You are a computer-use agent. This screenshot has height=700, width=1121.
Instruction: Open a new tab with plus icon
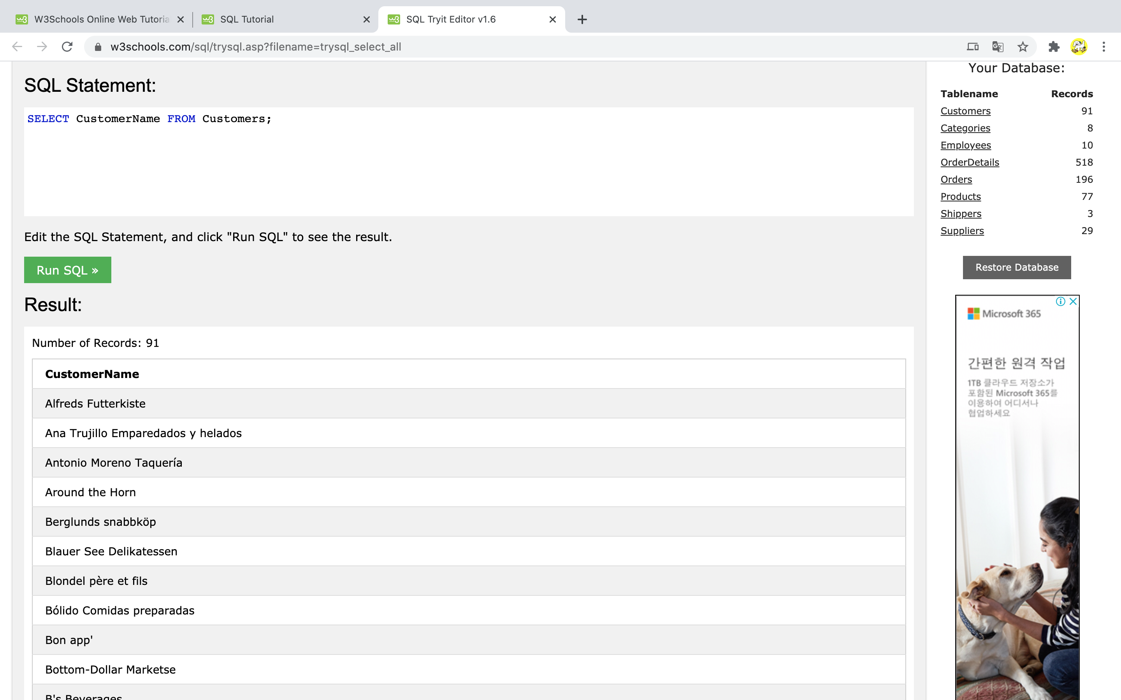click(x=582, y=19)
